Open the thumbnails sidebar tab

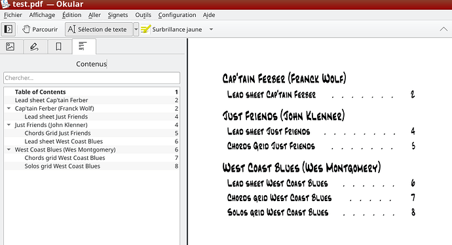coord(10,47)
